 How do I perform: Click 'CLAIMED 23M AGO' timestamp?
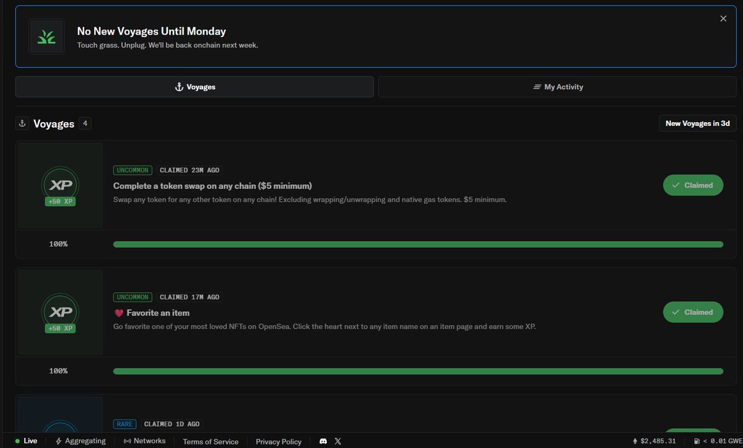pyautogui.click(x=189, y=170)
